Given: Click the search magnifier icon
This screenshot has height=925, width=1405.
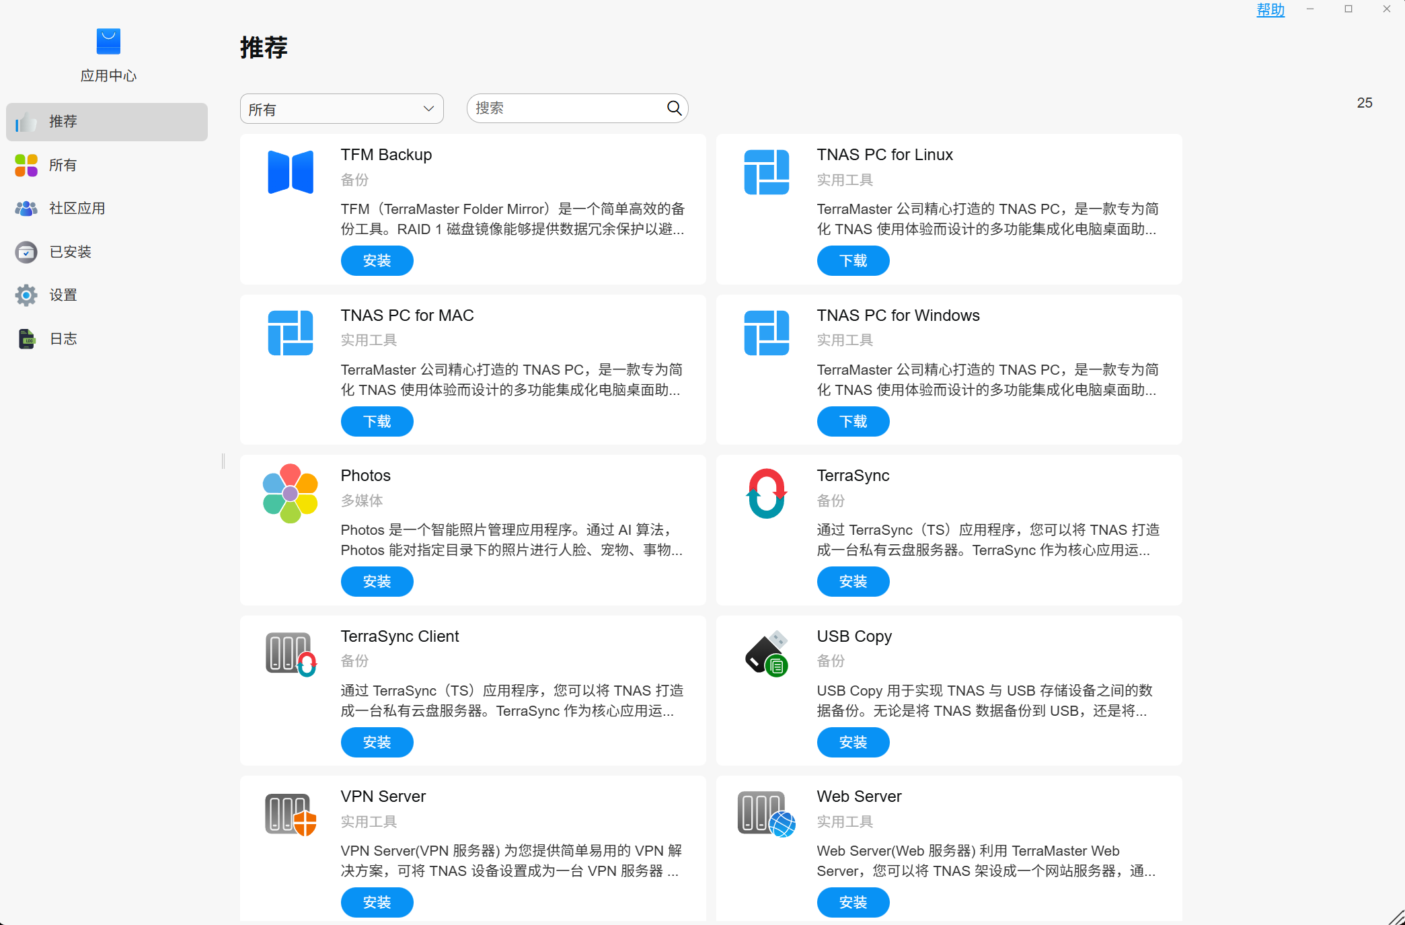Looking at the screenshot, I should click(674, 108).
